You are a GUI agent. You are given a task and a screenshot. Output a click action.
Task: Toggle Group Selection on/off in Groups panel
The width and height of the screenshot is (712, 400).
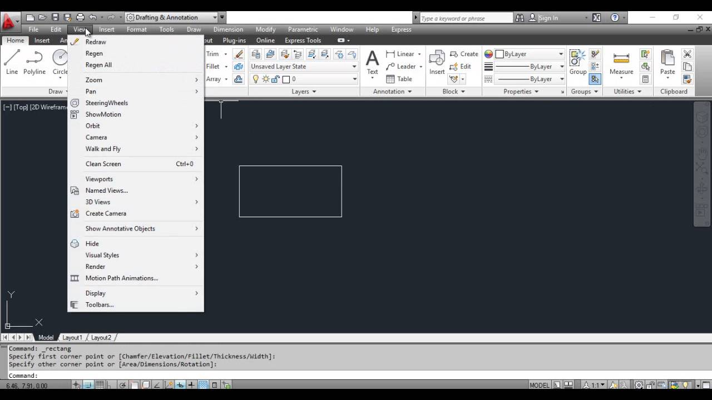pyautogui.click(x=595, y=79)
